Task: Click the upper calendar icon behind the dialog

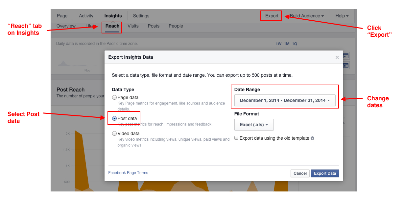Action: [x=346, y=56]
